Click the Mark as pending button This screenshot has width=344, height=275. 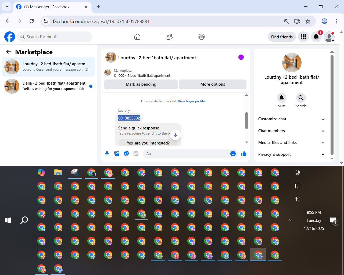pyautogui.click(x=141, y=84)
